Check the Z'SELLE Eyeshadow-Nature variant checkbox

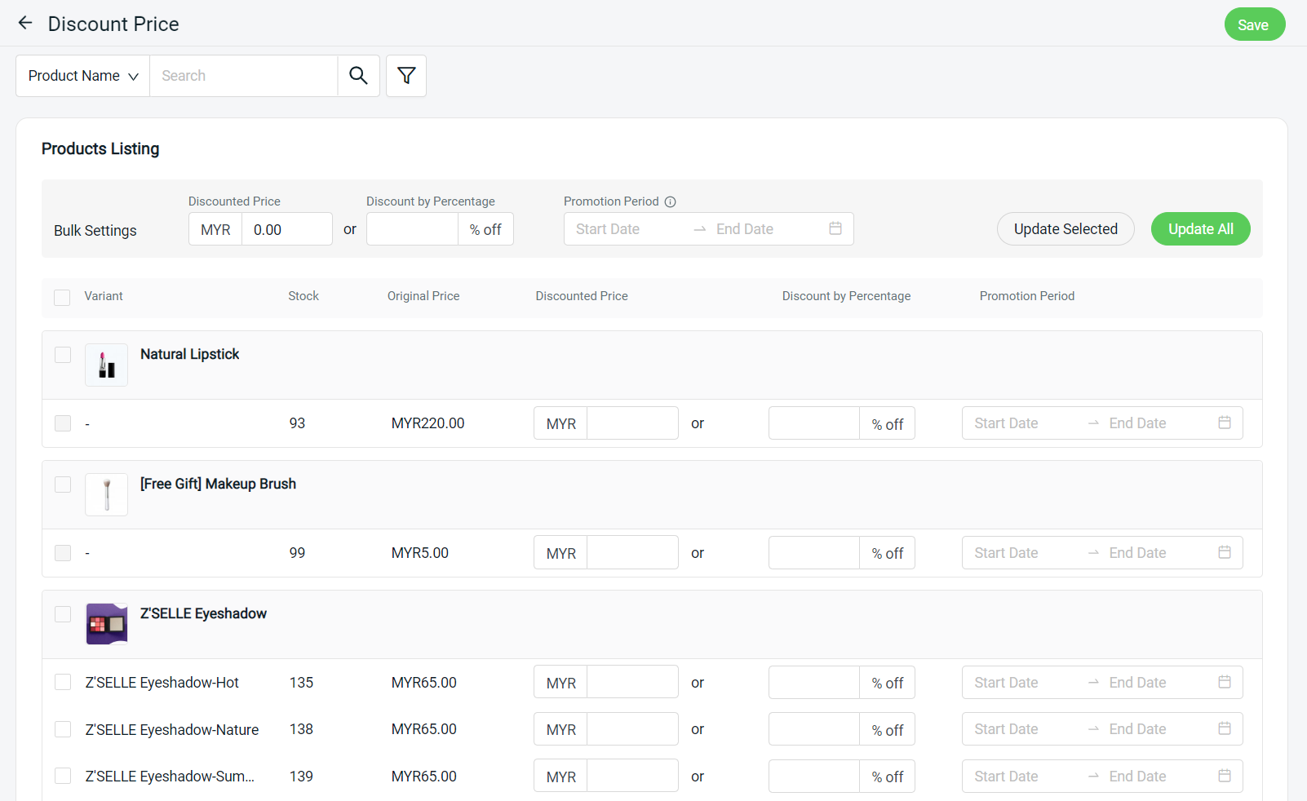[63, 728]
